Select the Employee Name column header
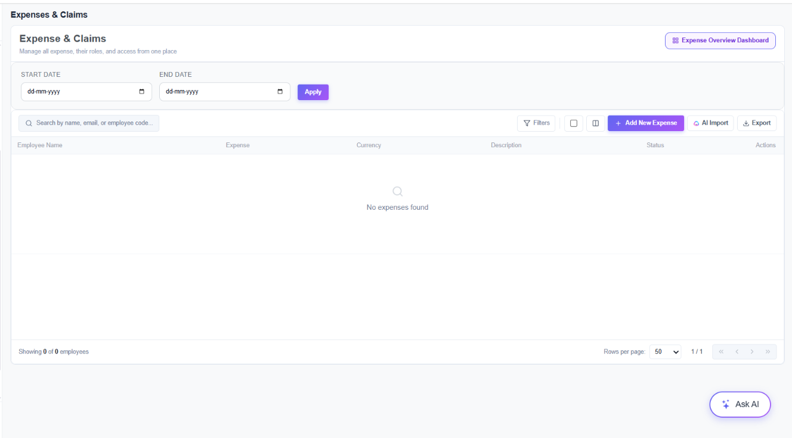The height and width of the screenshot is (438, 792). [x=40, y=145]
